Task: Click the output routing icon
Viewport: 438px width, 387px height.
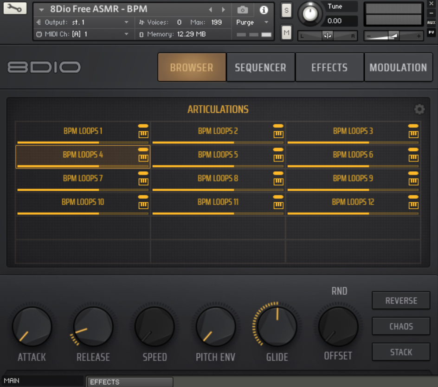Action: pos(39,22)
